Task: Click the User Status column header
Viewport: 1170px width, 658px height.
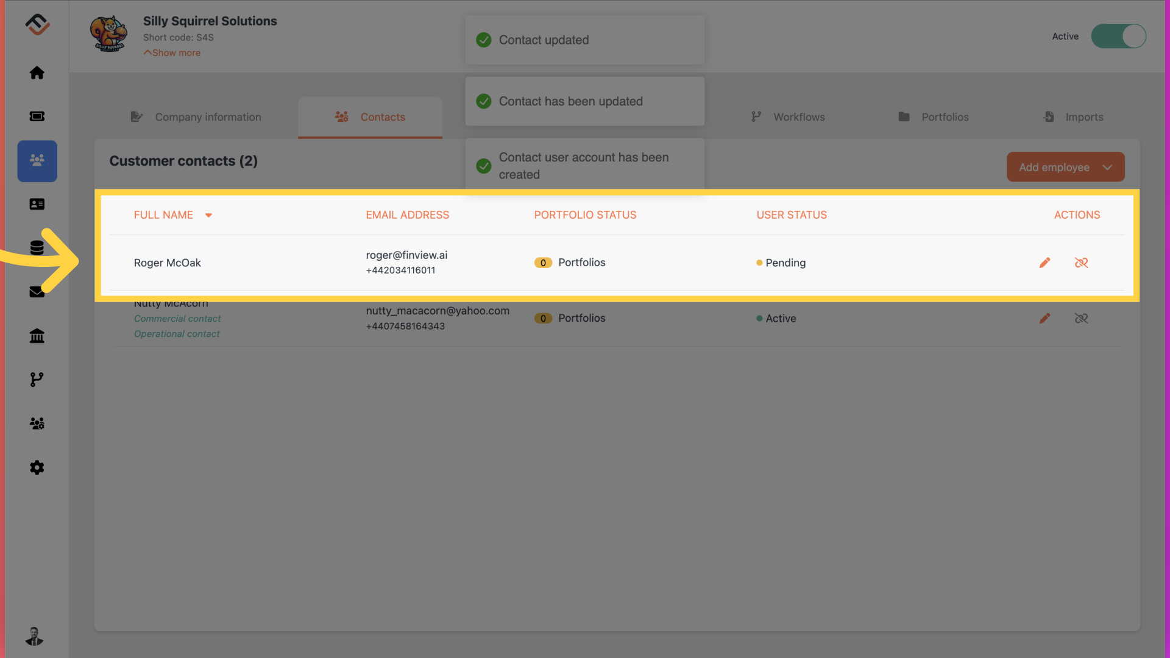Action: click(792, 215)
